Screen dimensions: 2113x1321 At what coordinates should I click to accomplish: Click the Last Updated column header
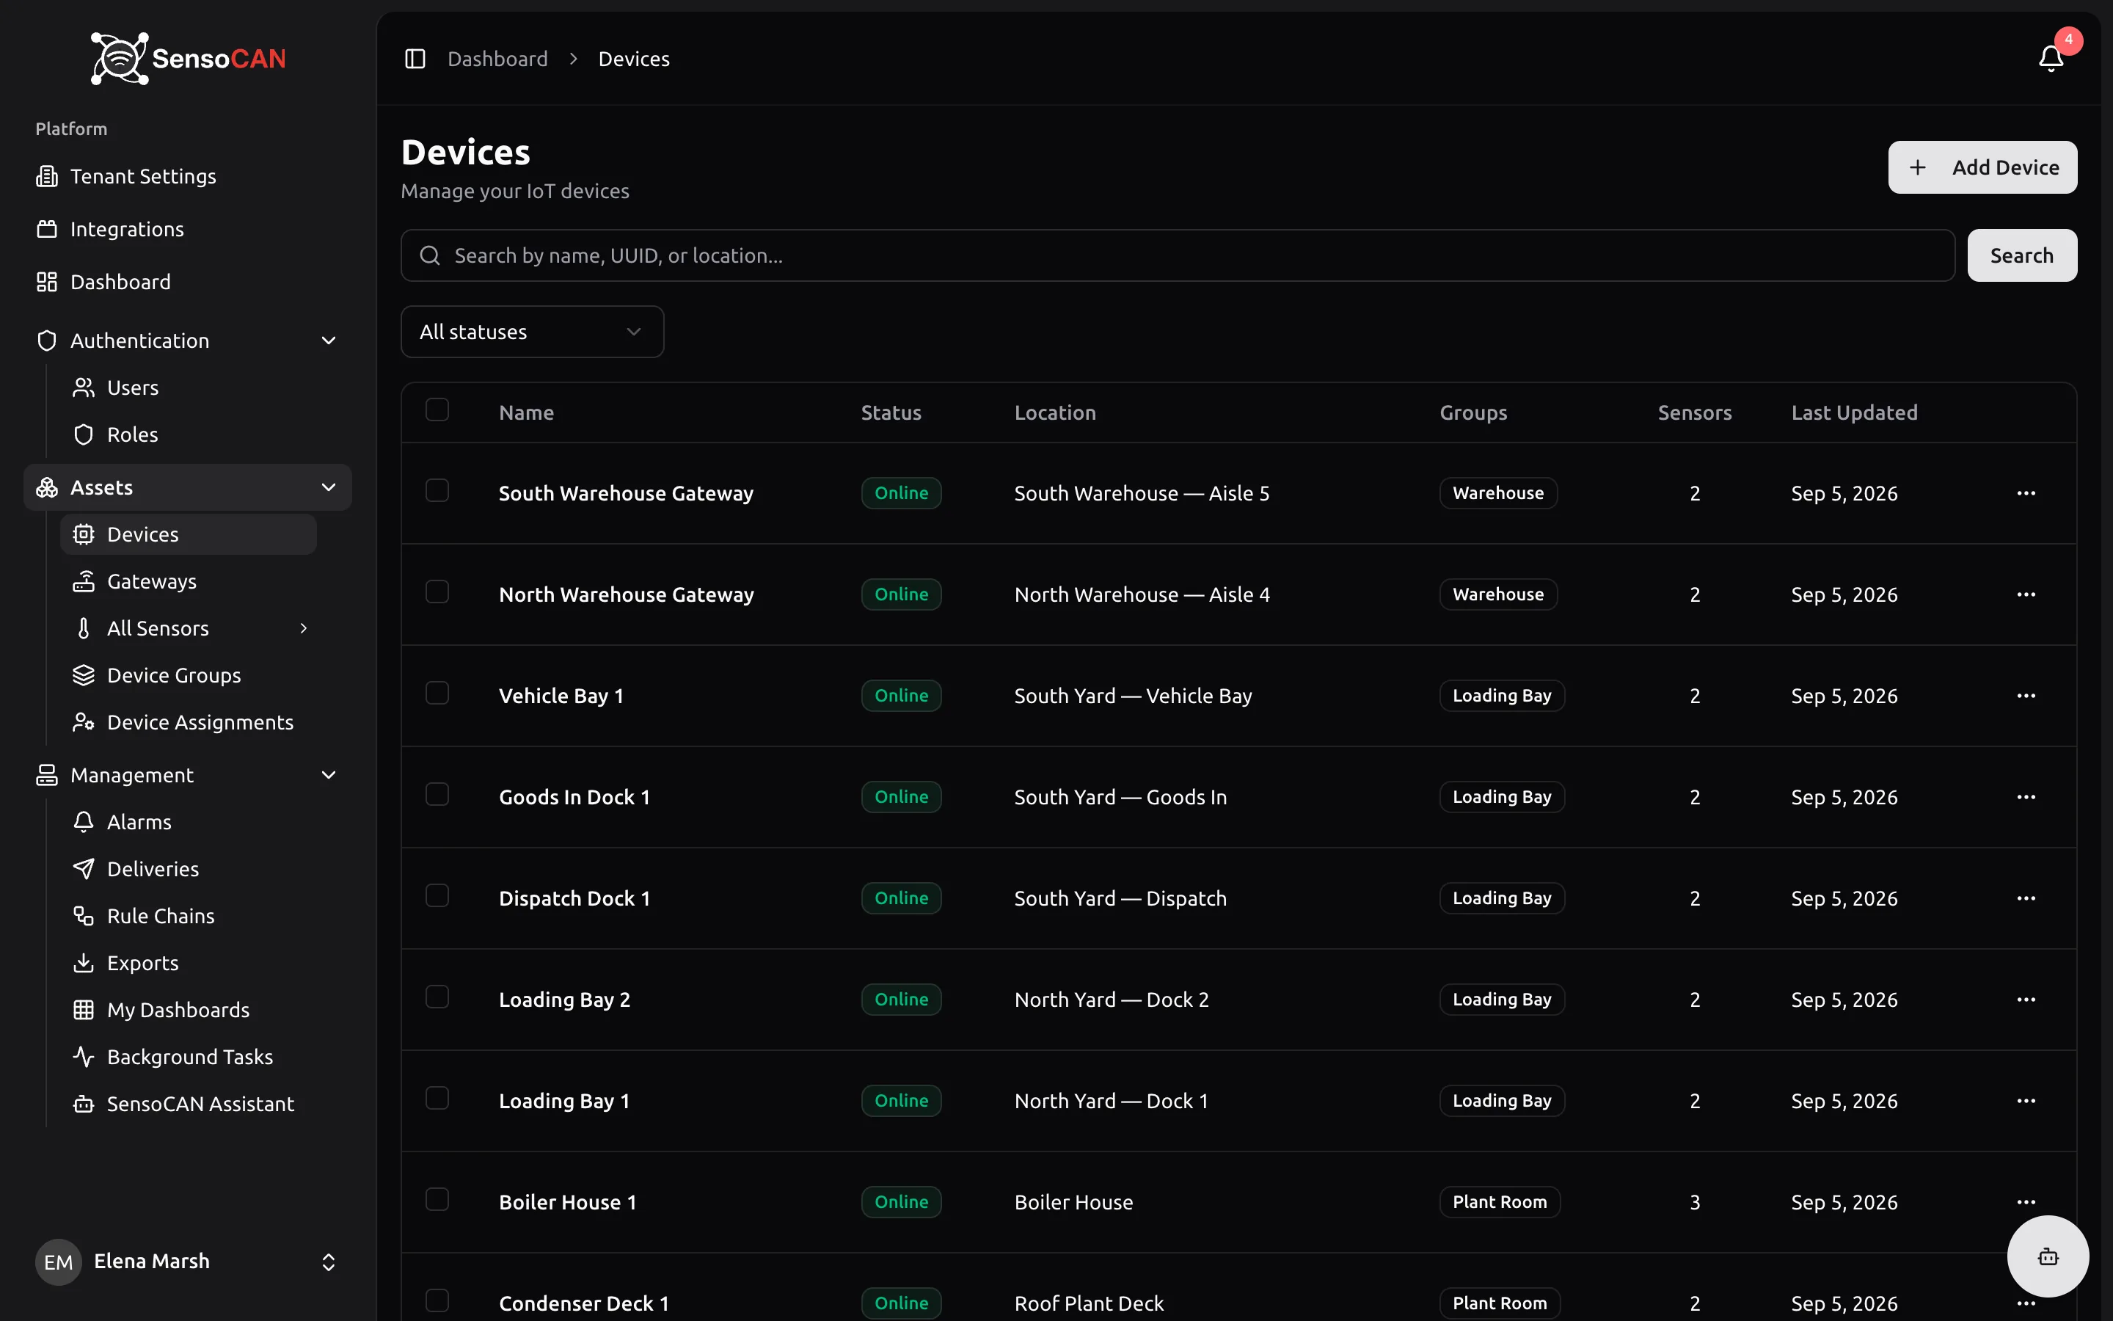(1855, 413)
